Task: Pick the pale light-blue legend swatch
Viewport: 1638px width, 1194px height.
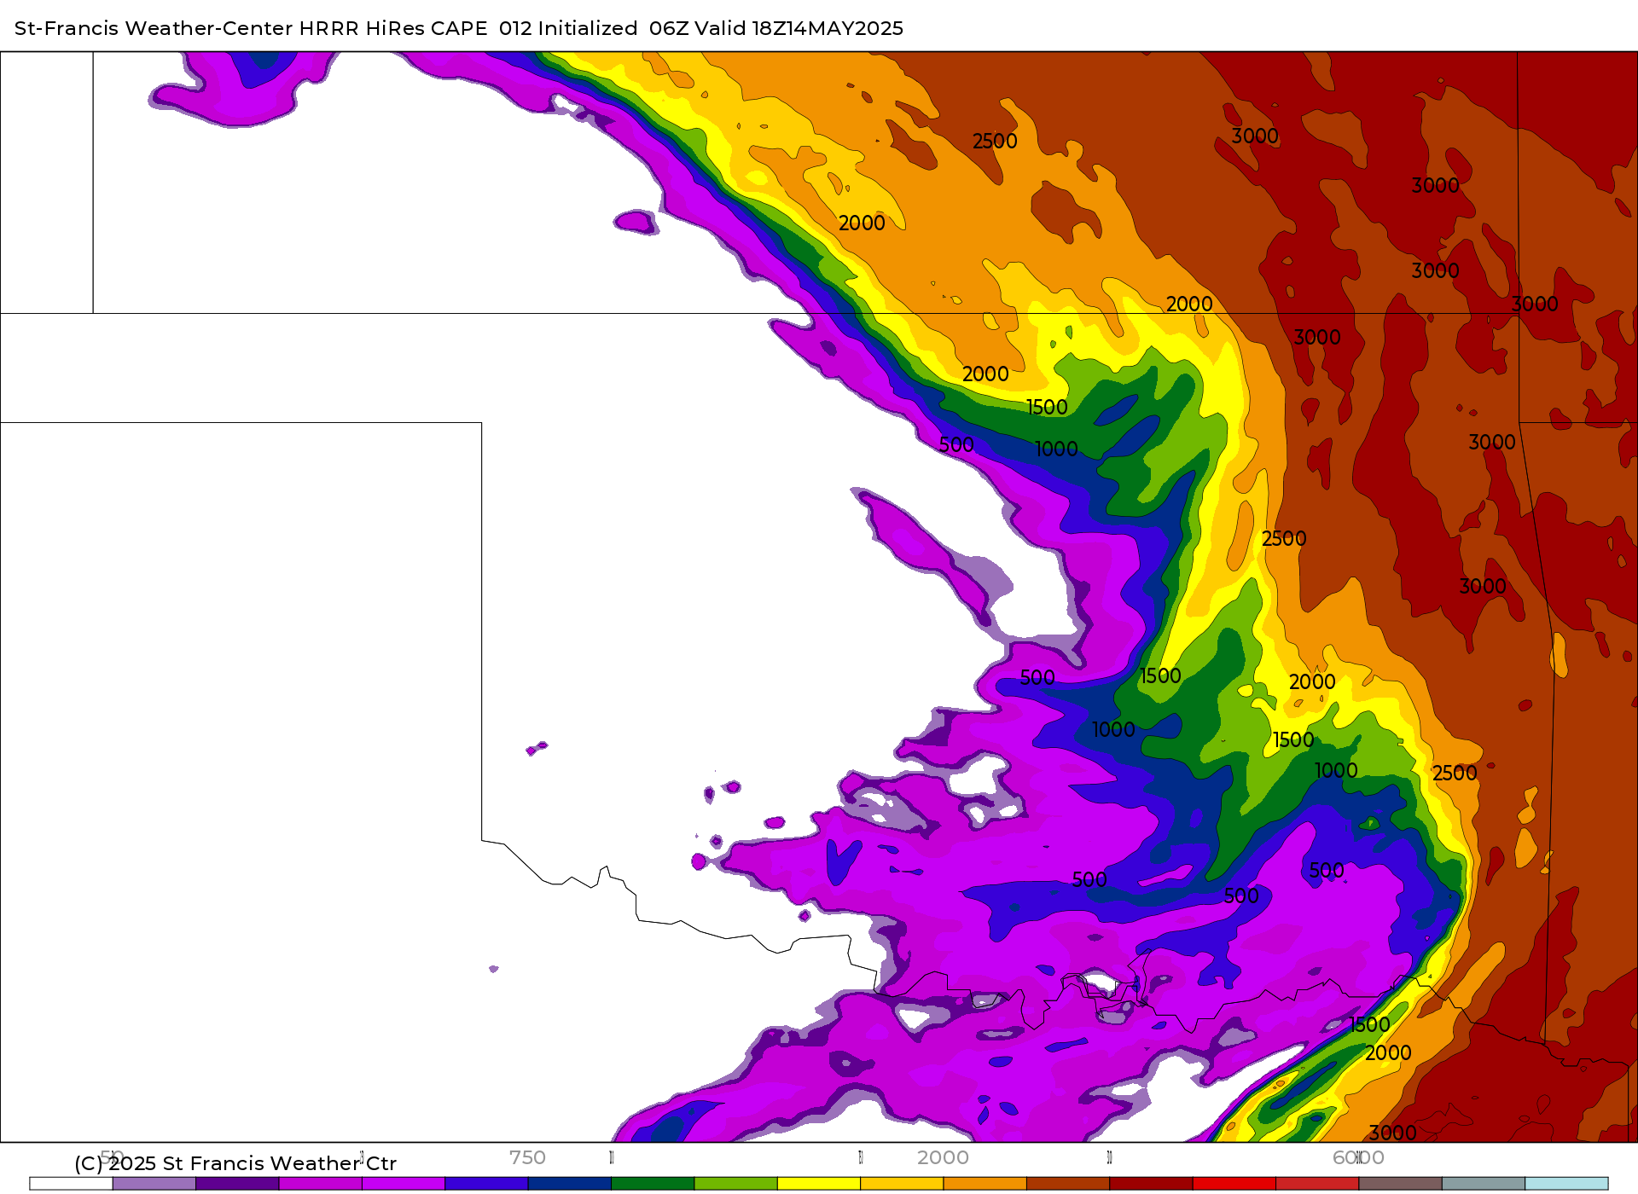Action: pos(1566,1184)
